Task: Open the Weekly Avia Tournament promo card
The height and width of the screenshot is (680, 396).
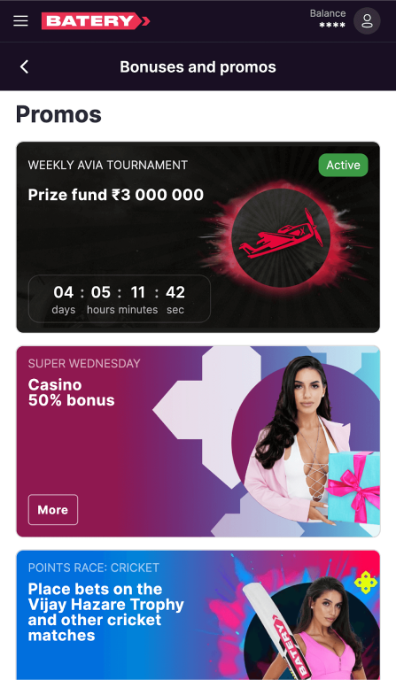Action: click(198, 237)
